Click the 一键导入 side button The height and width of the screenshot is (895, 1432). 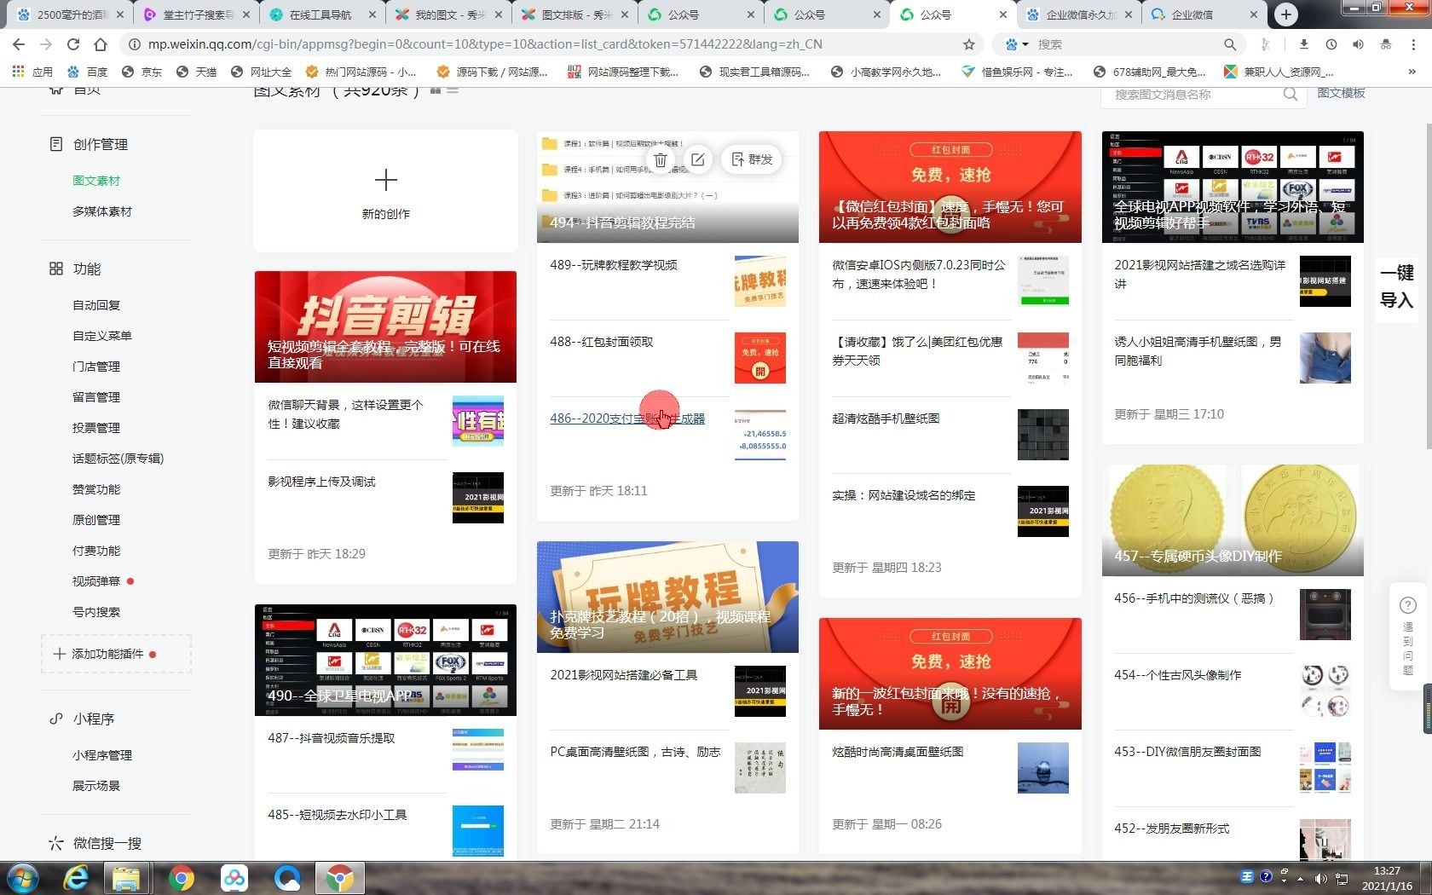[1396, 286]
